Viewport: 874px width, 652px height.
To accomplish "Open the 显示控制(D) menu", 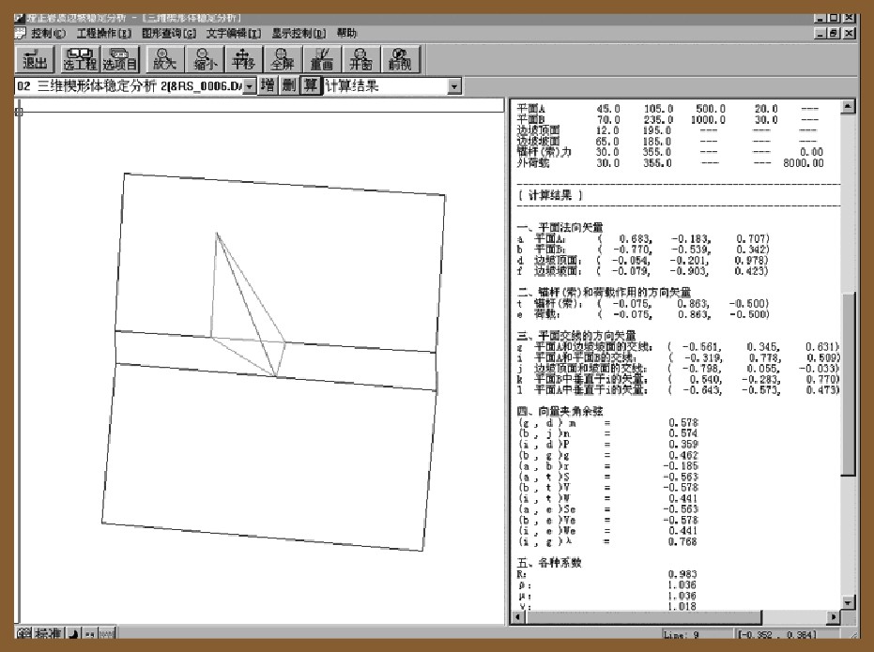I will [299, 34].
